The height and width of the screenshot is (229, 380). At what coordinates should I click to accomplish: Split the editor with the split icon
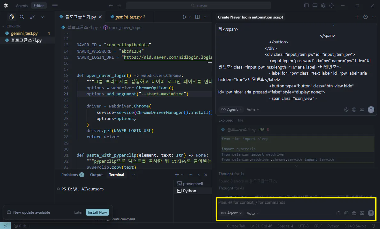click(198, 17)
